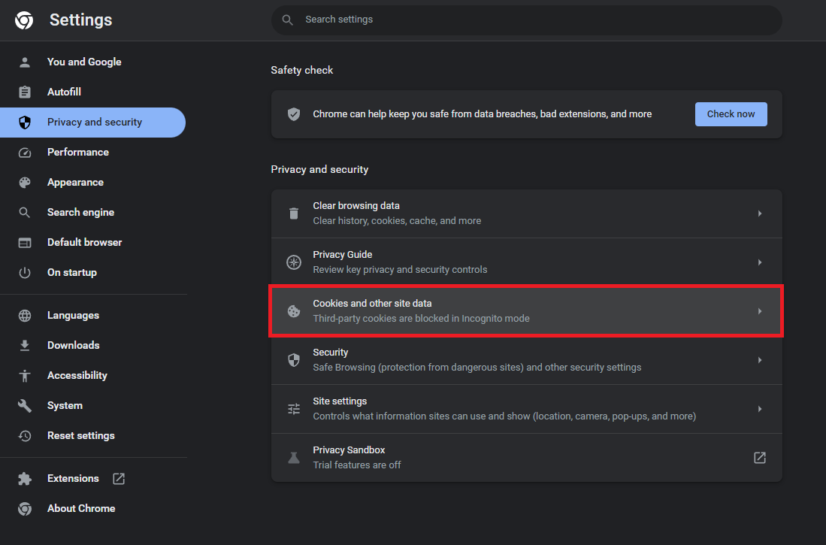Click the globe icon next to Languages
Image resolution: width=826 pixels, height=545 pixels.
click(x=24, y=314)
